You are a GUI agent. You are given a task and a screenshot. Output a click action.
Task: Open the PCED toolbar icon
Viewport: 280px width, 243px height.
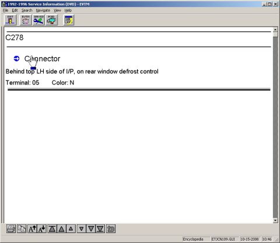point(51,20)
